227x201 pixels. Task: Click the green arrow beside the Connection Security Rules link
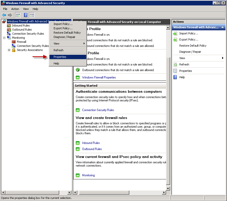[78, 110]
